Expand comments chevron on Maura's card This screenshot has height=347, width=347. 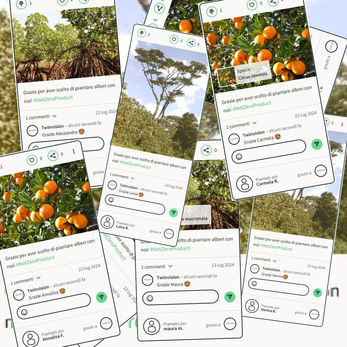170,266
